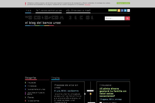Screen dimensions: 155x103
Task: Open the Entrevistas category
Action: tap(32, 86)
